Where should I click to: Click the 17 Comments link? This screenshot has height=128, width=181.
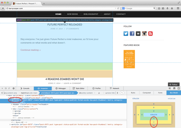pos(72,29)
